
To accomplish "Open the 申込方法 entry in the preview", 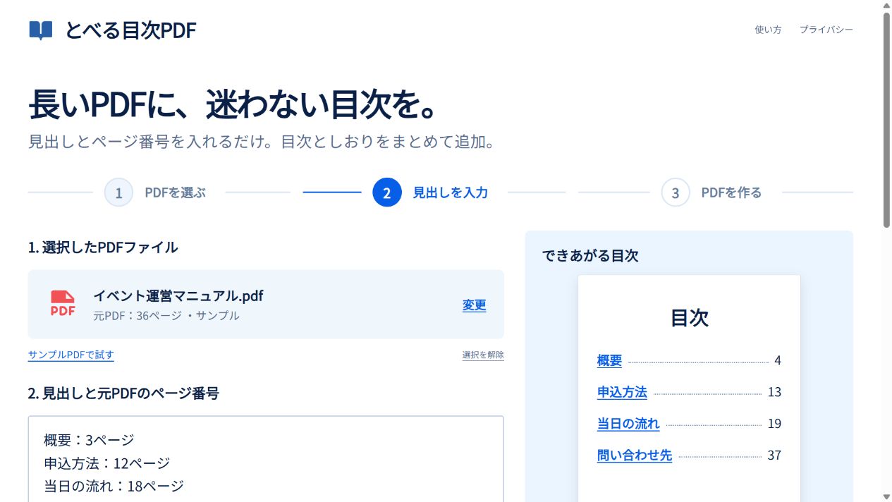I will (622, 392).
